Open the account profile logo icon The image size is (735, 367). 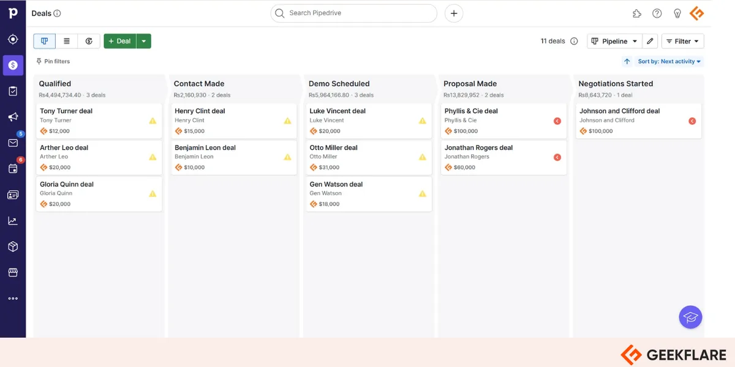tap(697, 13)
